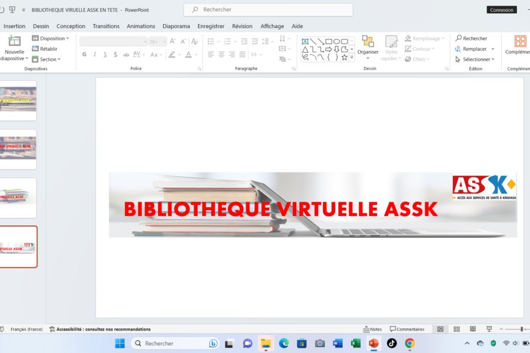Toggle text shadow formatting
Image resolution: width=530 pixels, height=353 pixels.
tap(115, 54)
